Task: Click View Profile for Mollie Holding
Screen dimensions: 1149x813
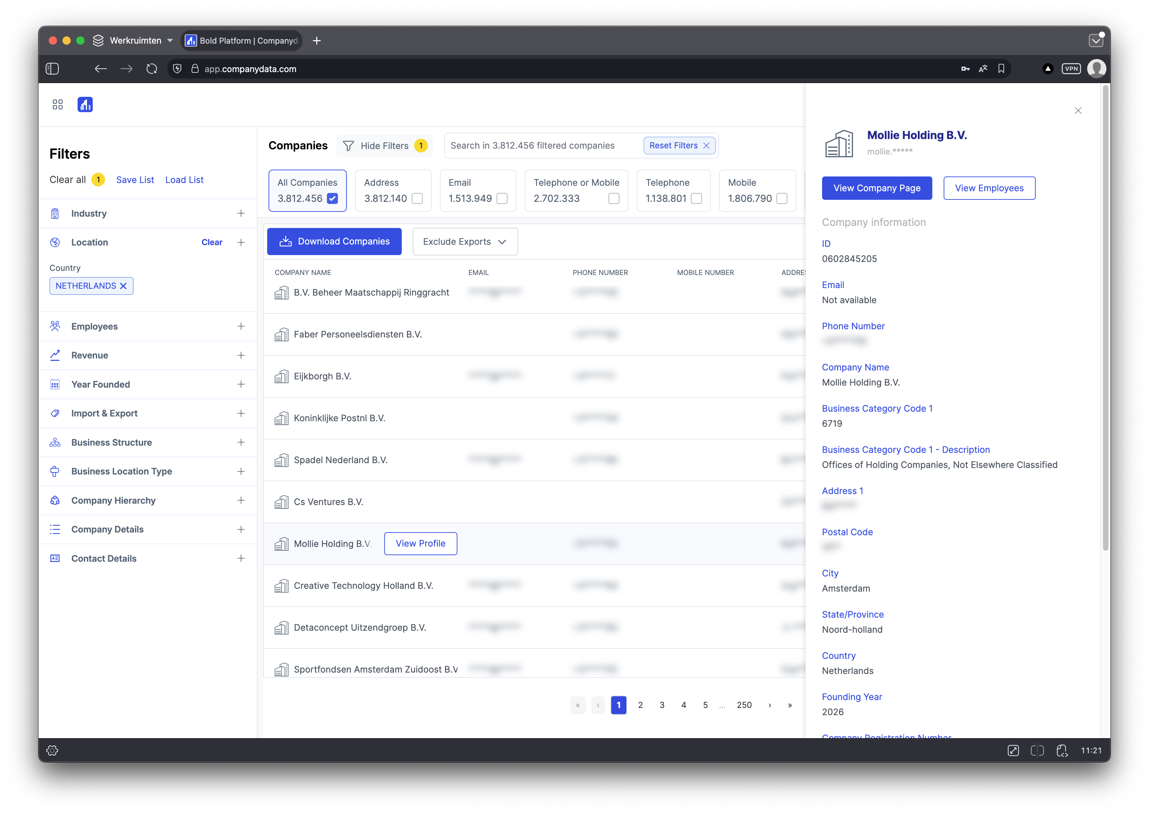Action: [x=421, y=544]
